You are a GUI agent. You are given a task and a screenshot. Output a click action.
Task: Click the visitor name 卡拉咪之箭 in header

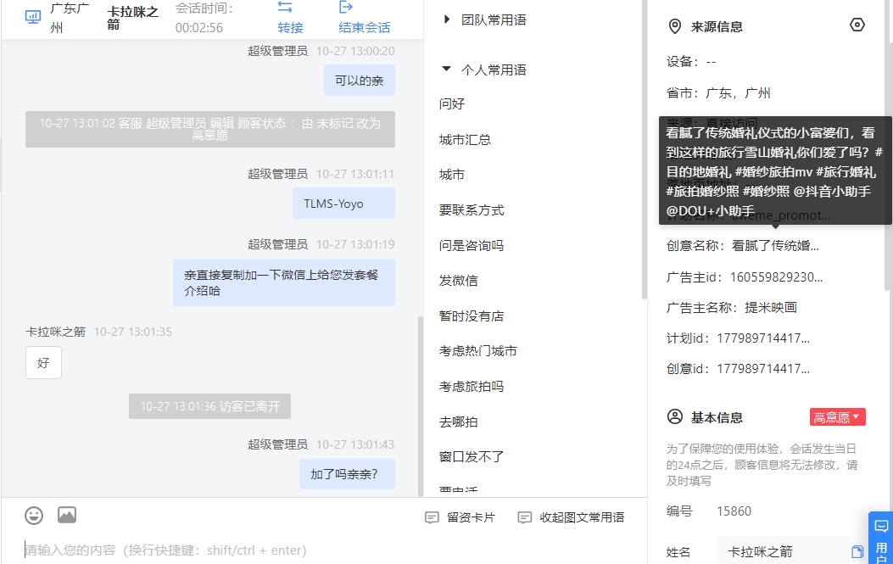[132, 18]
